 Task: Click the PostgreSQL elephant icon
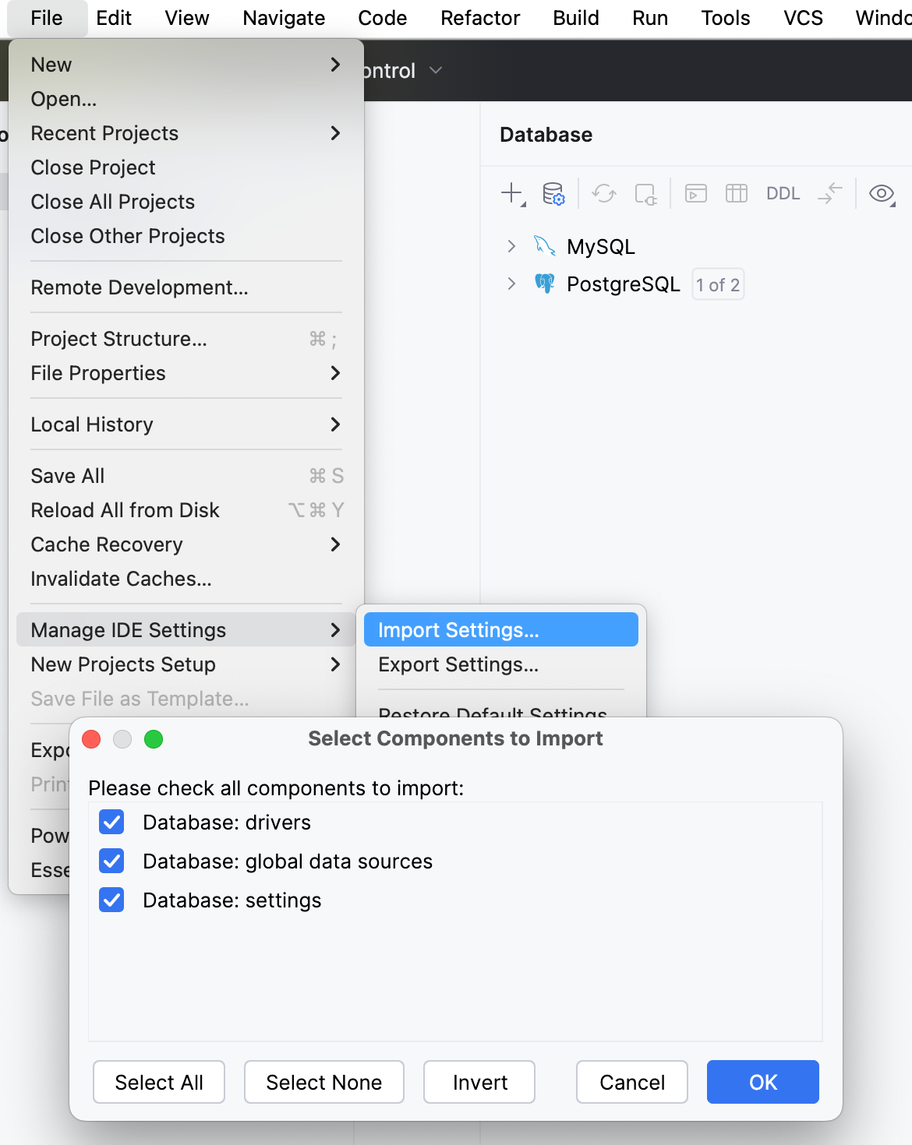545,284
